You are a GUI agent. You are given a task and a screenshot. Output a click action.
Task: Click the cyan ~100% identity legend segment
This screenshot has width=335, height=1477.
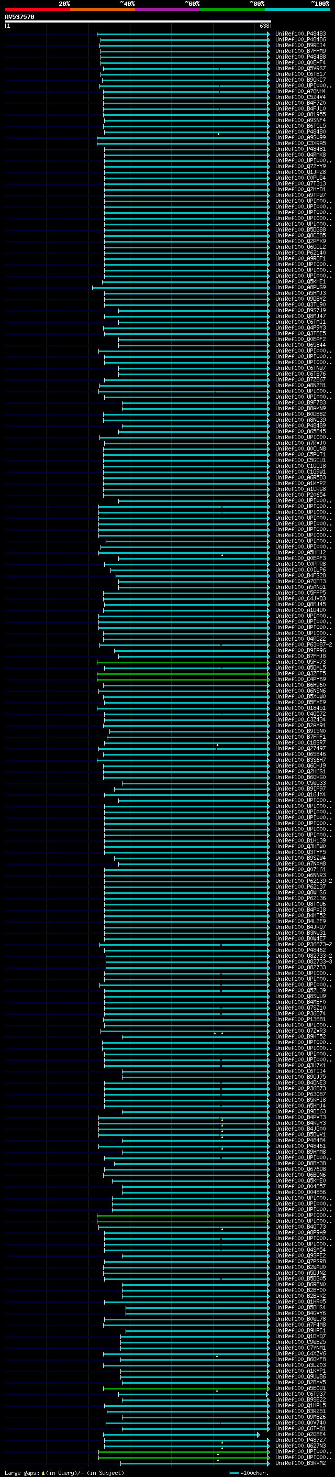tap(297, 10)
